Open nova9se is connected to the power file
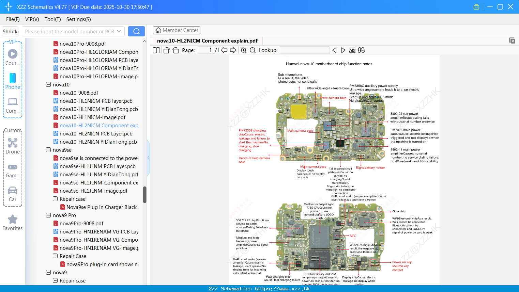Viewport: 519px width, 292px height. tap(99, 158)
